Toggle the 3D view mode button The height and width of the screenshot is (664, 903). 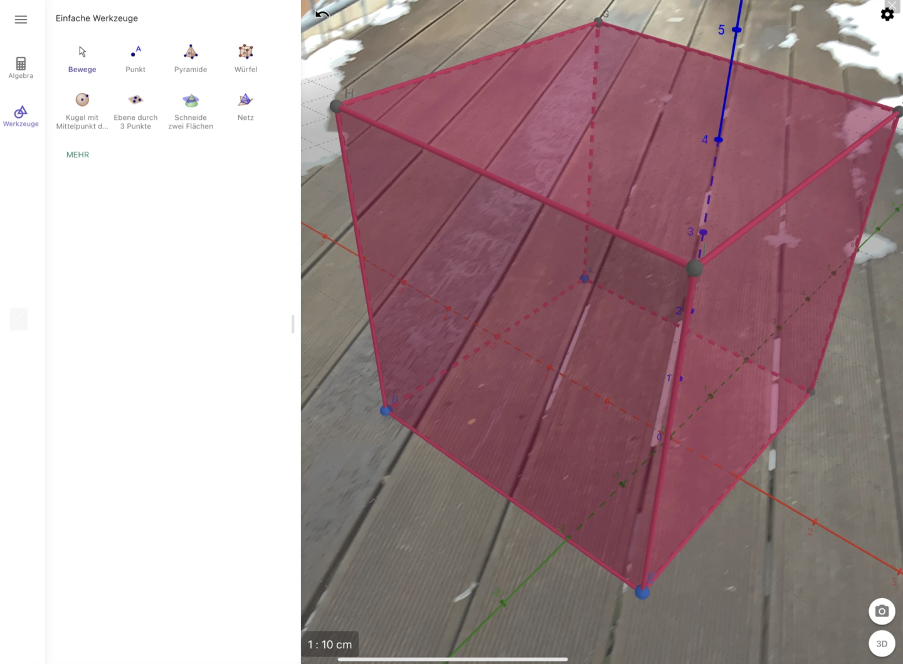pos(882,643)
